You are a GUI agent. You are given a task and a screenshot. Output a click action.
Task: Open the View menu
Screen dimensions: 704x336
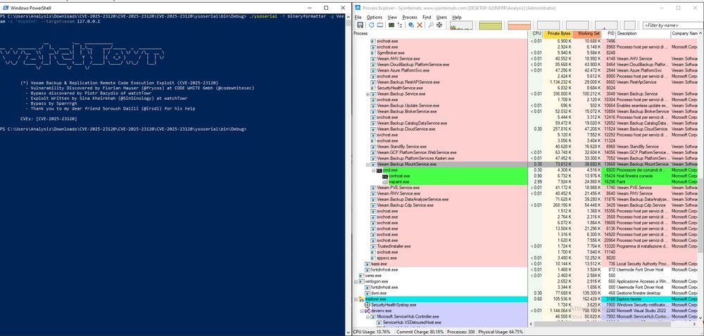tap(392, 17)
